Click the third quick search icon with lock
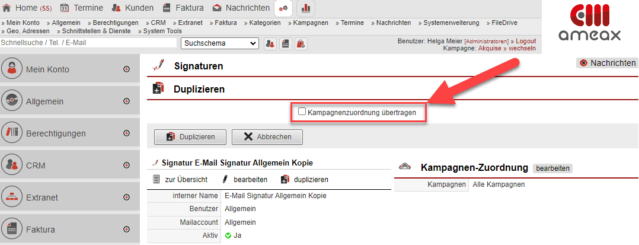This screenshot has width=639, height=245. point(301,43)
